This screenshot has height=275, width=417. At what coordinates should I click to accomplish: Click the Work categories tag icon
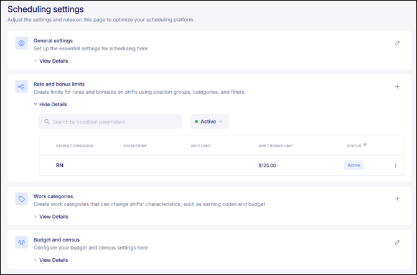click(x=21, y=199)
